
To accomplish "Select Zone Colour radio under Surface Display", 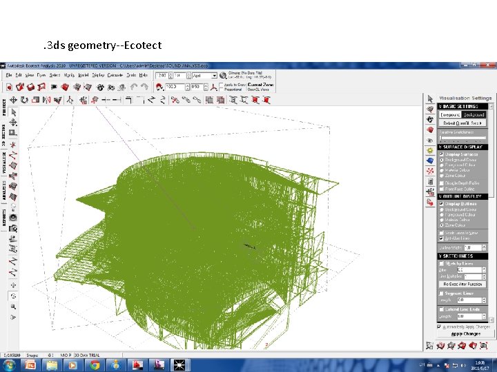I will (442, 176).
